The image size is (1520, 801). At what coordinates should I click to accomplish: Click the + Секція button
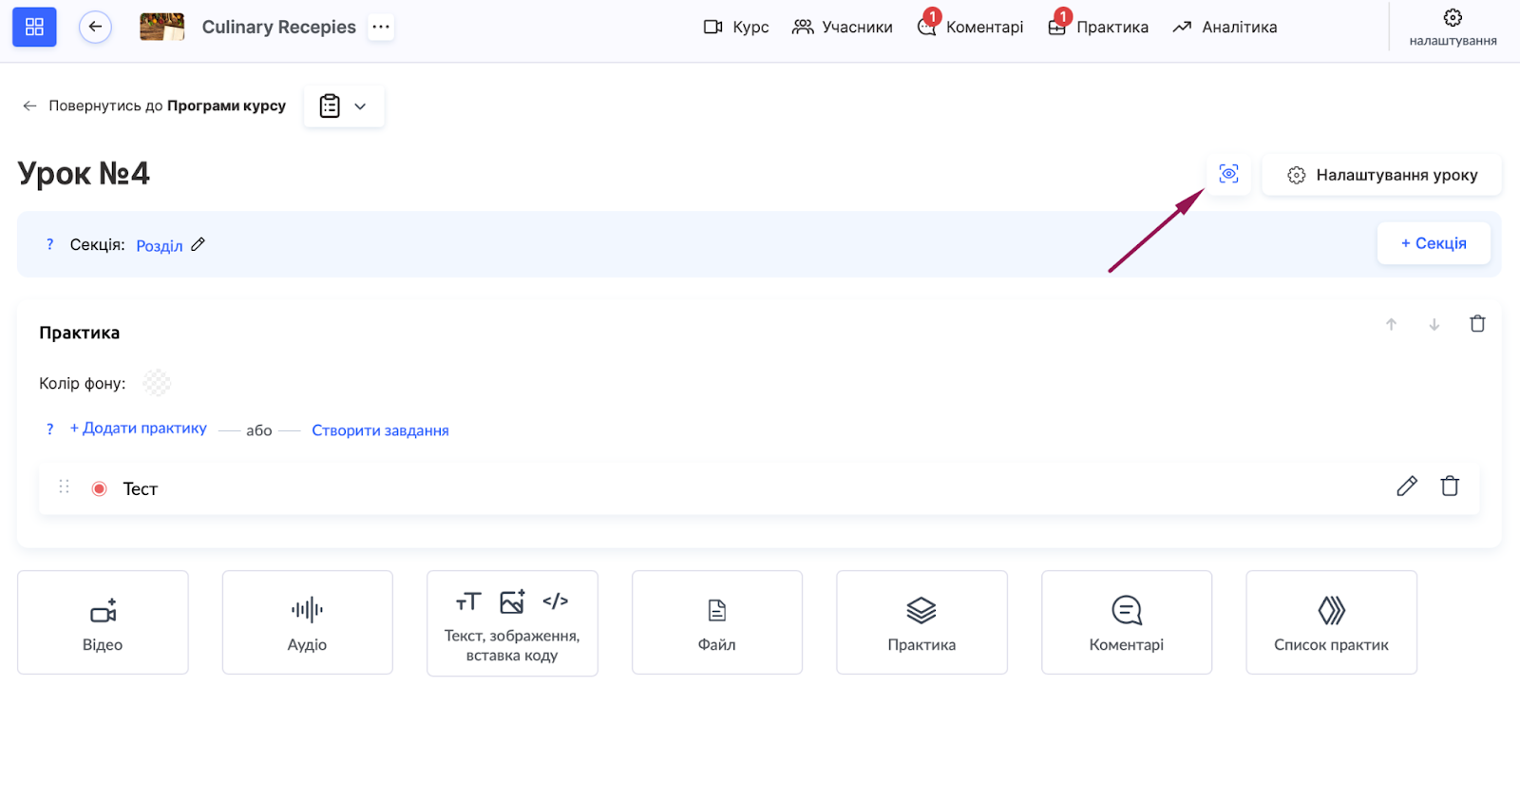(1433, 243)
